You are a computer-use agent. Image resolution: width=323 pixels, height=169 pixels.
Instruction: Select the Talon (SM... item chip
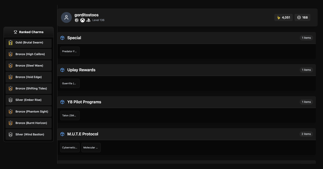[x=70, y=116]
